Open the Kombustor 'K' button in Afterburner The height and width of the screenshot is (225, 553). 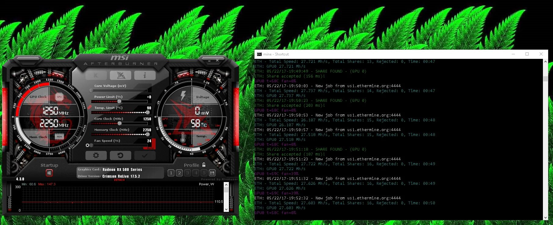point(96,75)
